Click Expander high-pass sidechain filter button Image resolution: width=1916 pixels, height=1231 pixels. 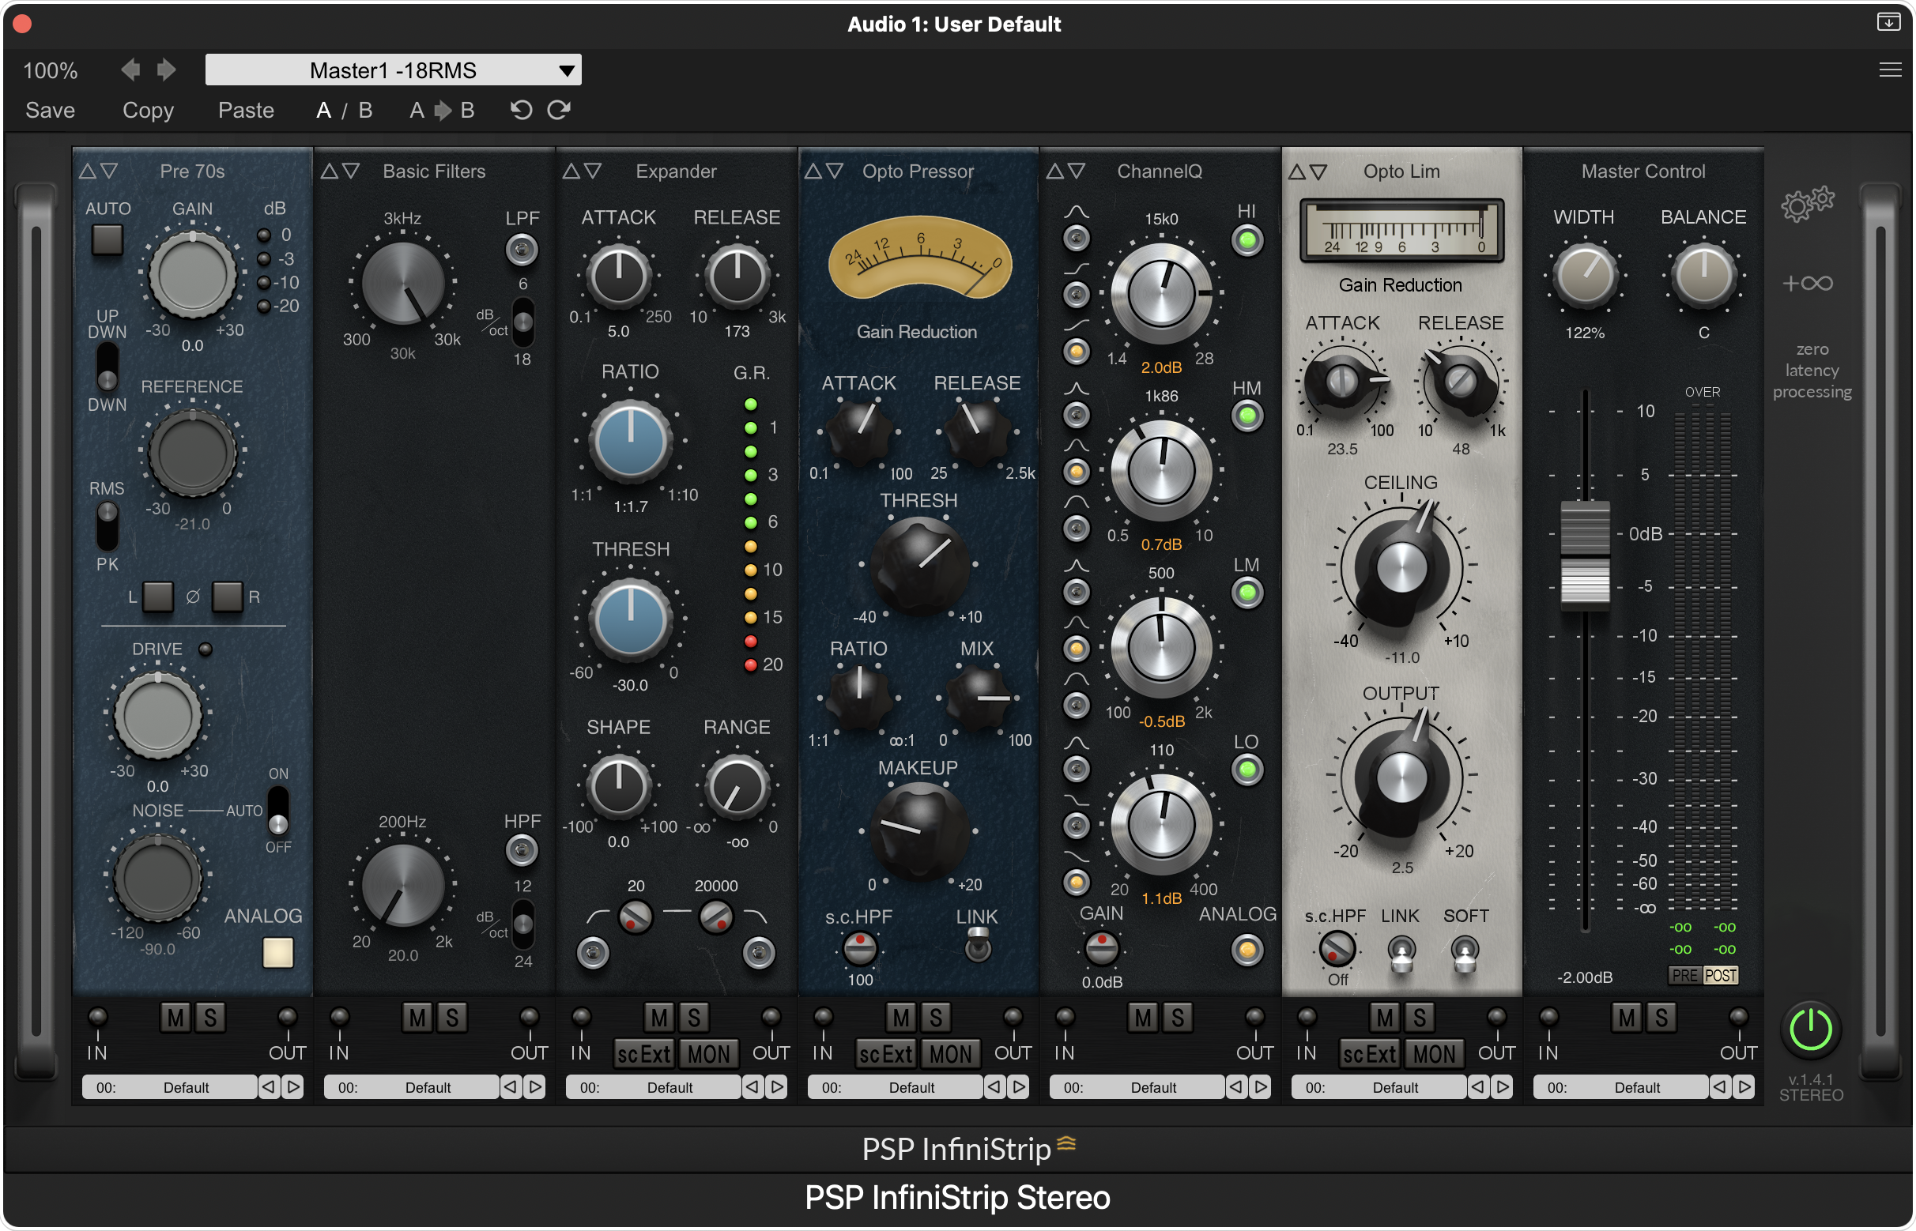click(594, 953)
